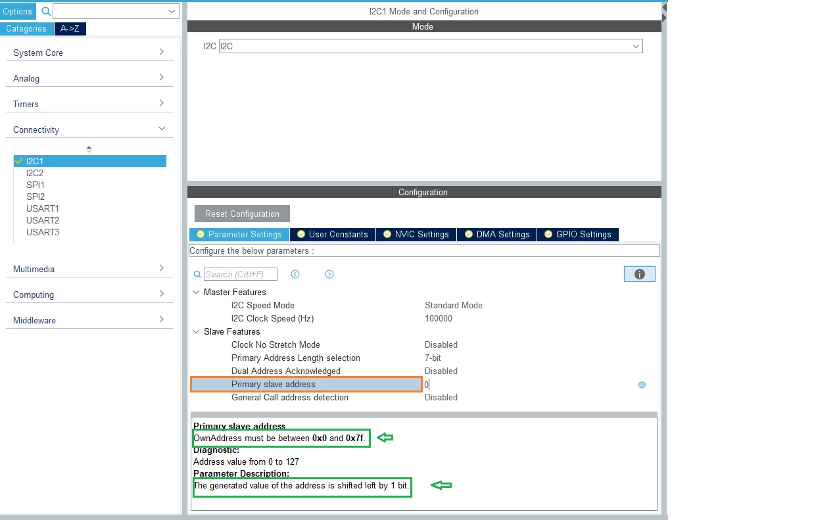Image resolution: width=814 pixels, height=520 pixels.
Task: Click Dual Address Acknowledged Disabled value
Action: click(441, 371)
